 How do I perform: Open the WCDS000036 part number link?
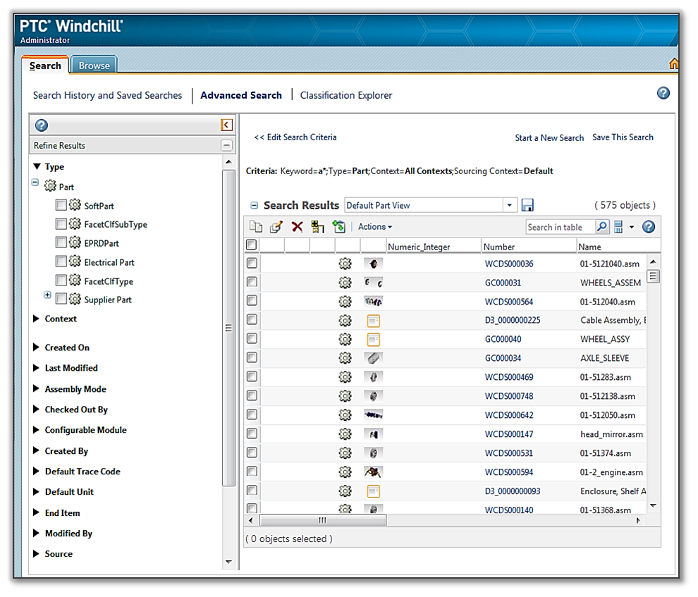coord(509,264)
